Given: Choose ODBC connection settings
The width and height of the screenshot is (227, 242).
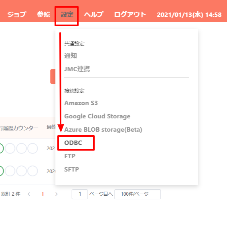Looking at the screenshot, I should 73,143.
